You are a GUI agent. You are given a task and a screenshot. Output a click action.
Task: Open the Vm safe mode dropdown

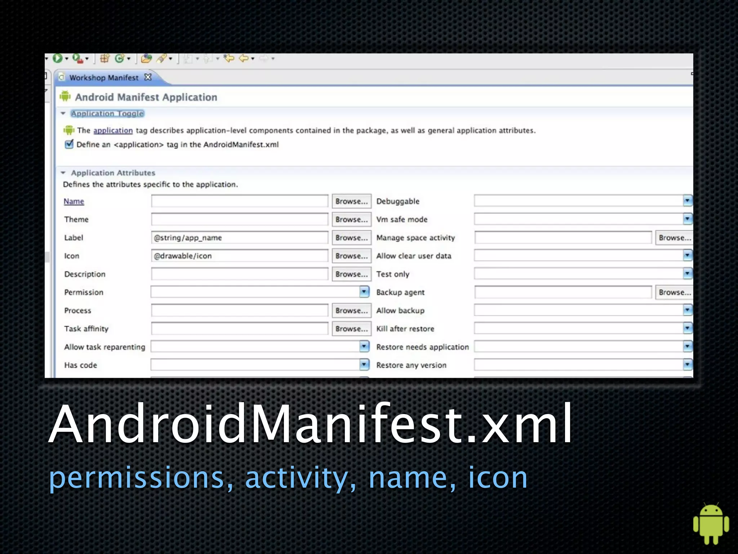point(688,219)
